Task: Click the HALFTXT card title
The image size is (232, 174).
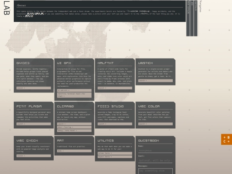Action: (x=106, y=63)
